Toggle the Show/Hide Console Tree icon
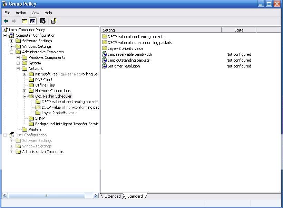The width and height of the screenshot is (283, 208). tap(33, 21)
